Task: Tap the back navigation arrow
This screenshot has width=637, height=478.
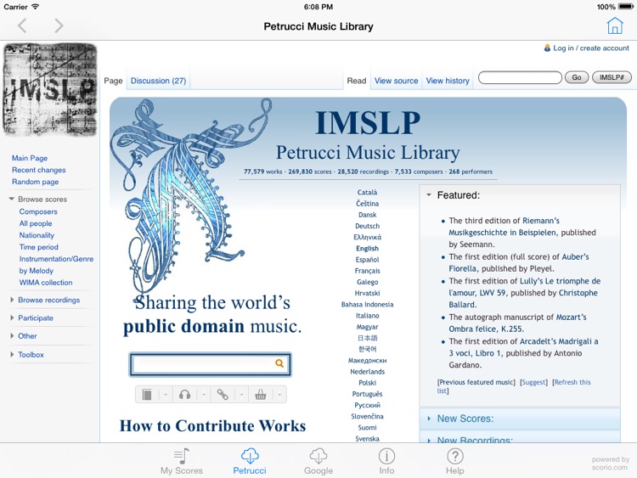Action: click(x=22, y=26)
